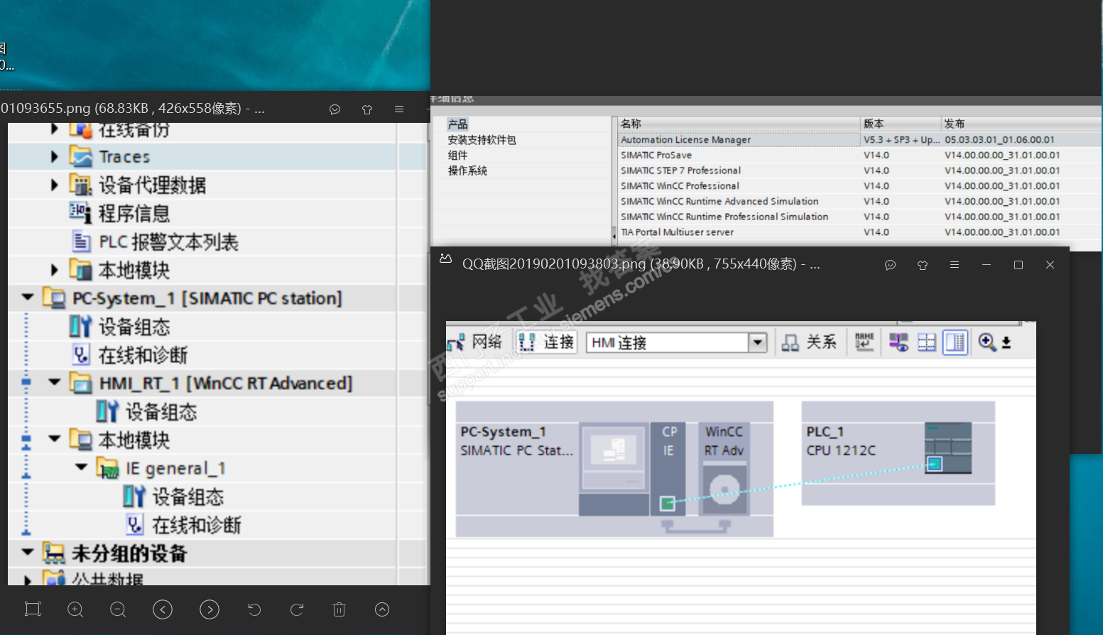
Task: Delete the image with the trash icon
Action: [339, 609]
